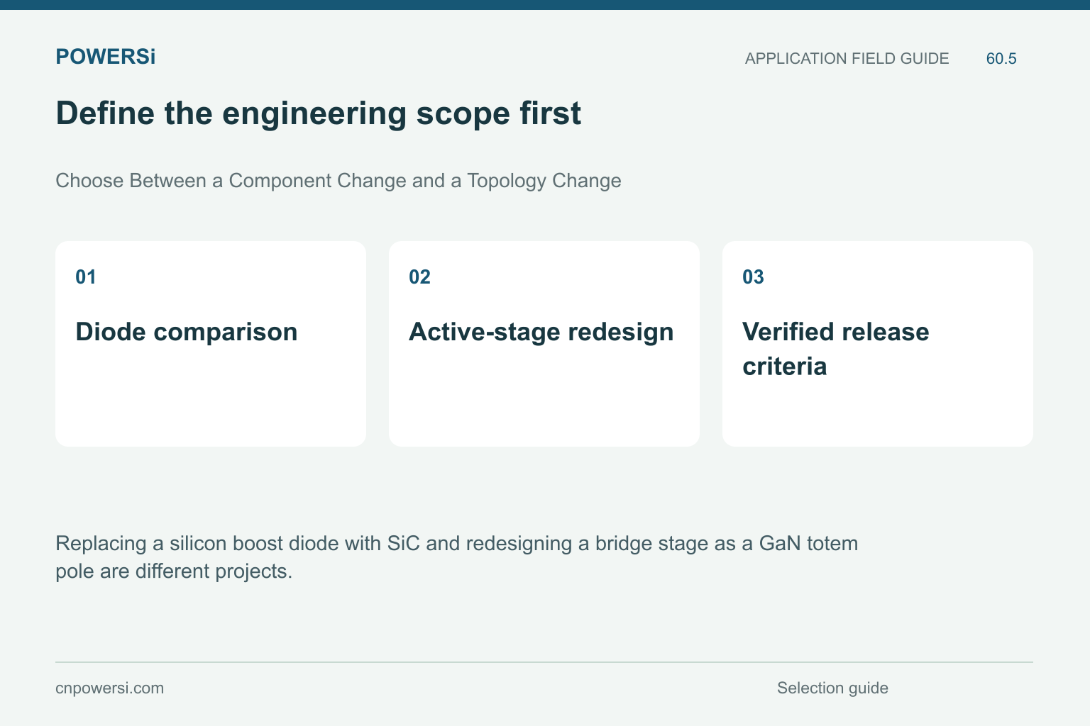Click the page number 60.5
Screen dimensions: 1090x726
(x=1001, y=58)
